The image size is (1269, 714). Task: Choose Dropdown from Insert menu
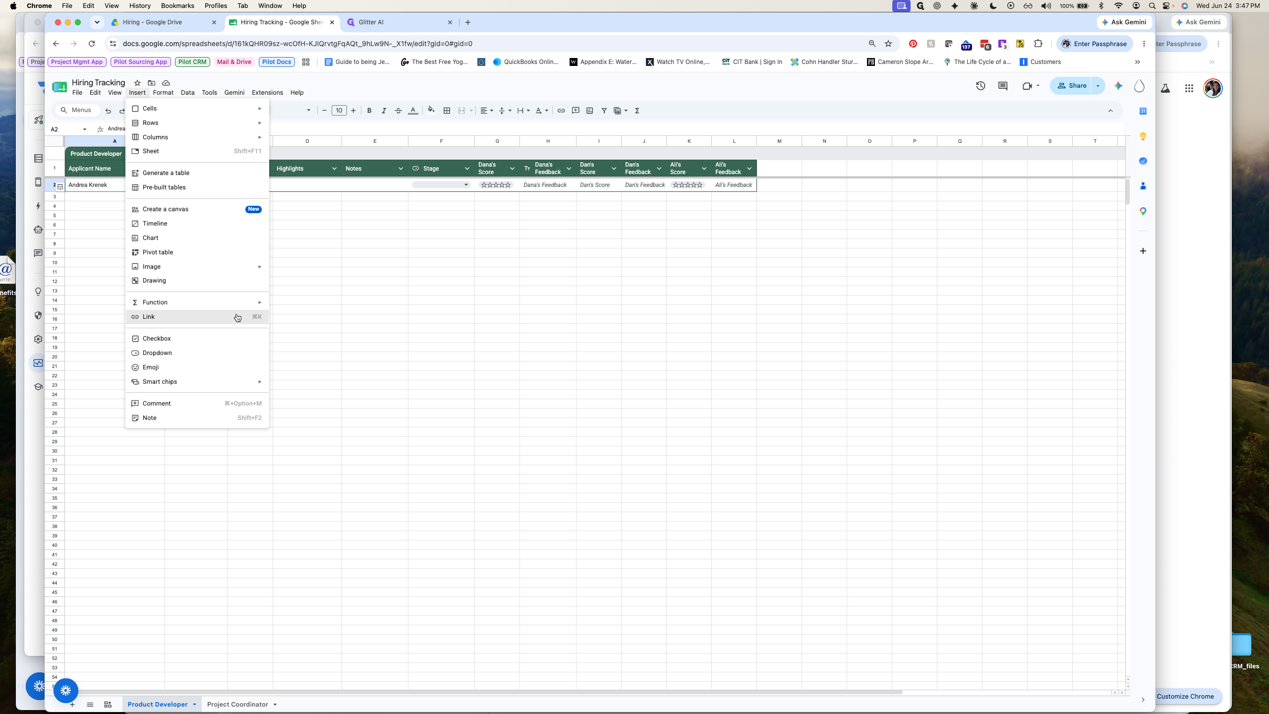(x=197, y=353)
